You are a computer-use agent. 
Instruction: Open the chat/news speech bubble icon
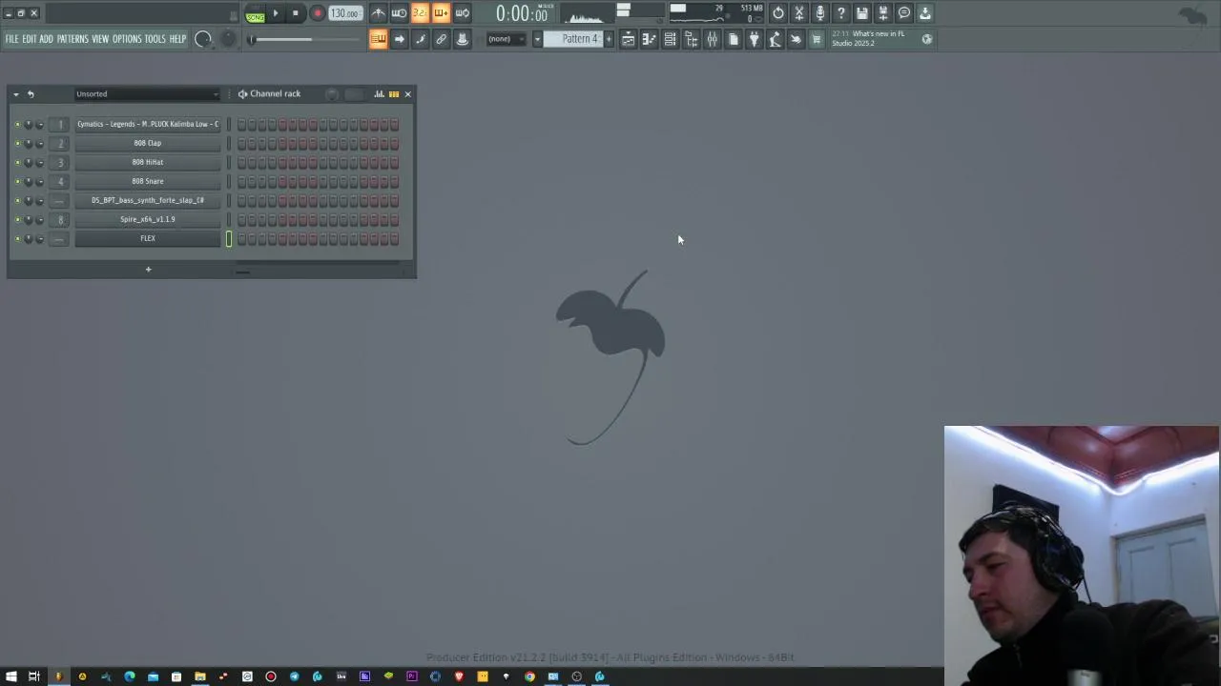[x=904, y=13]
